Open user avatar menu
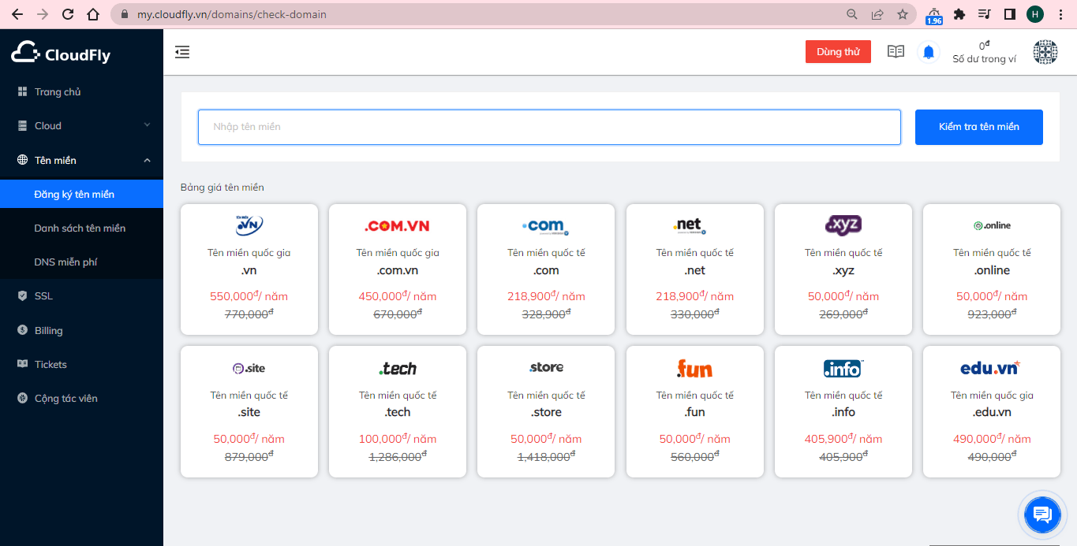The height and width of the screenshot is (546, 1077). pos(1045,52)
